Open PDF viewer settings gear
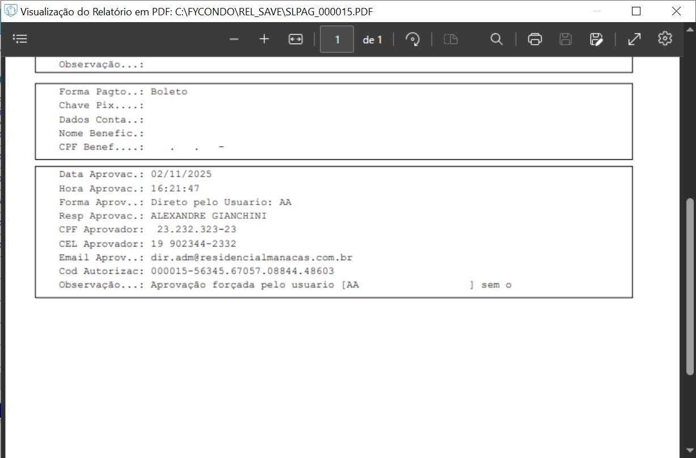 click(x=665, y=39)
